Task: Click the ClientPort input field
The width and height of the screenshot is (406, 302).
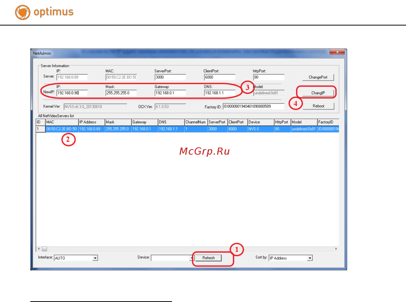Action: point(220,77)
